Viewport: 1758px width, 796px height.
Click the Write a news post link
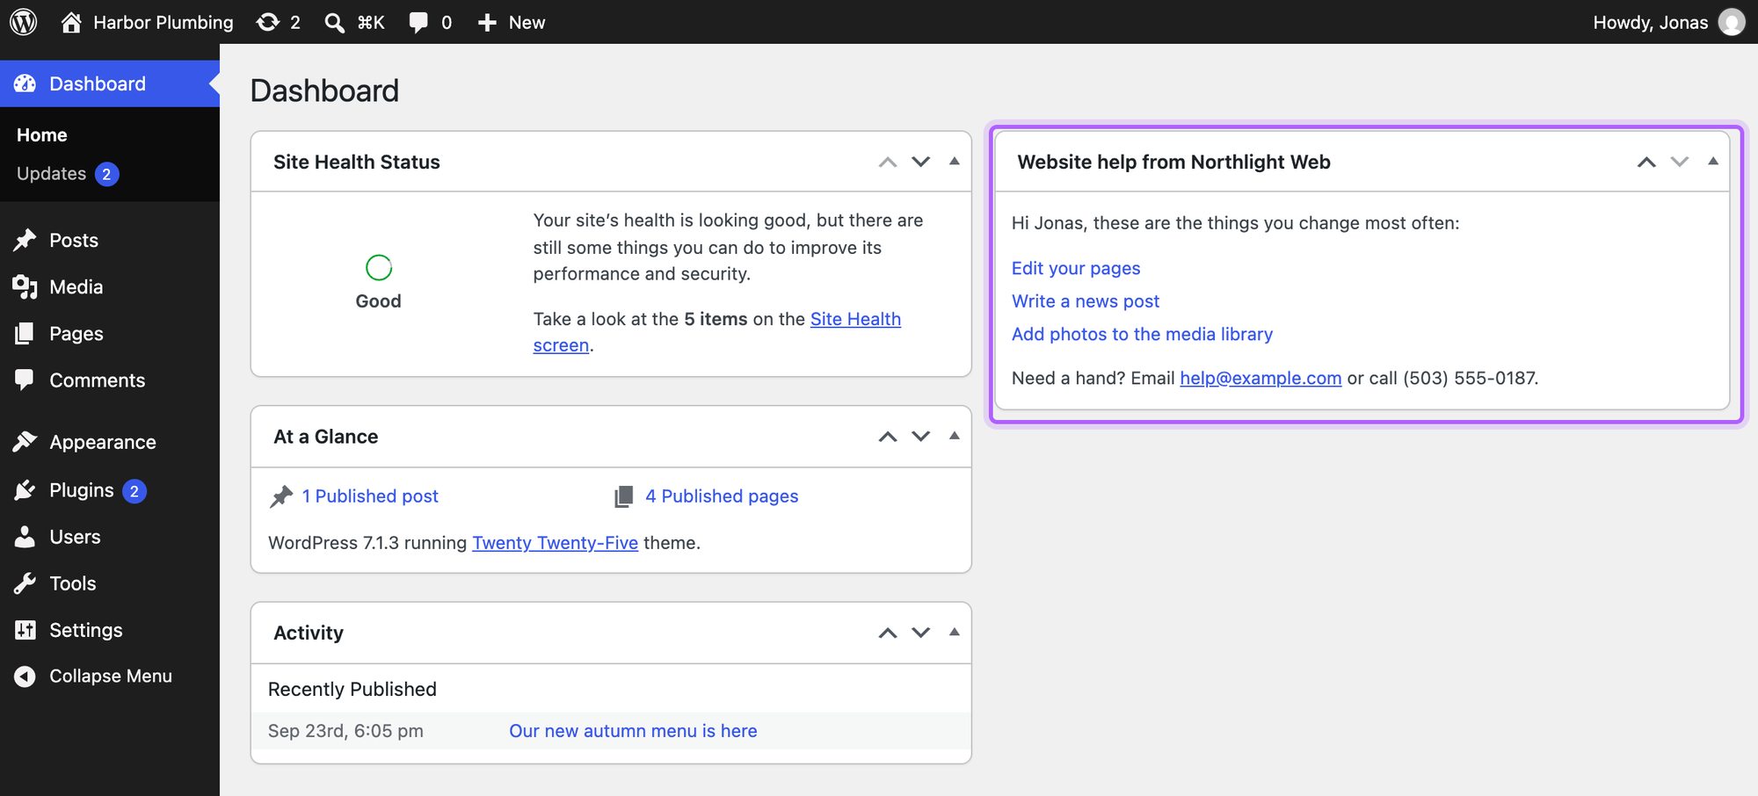[x=1086, y=301]
